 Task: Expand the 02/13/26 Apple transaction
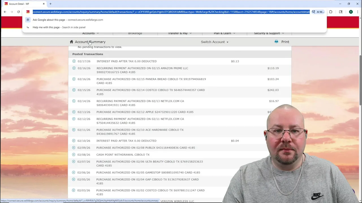pos(74,112)
